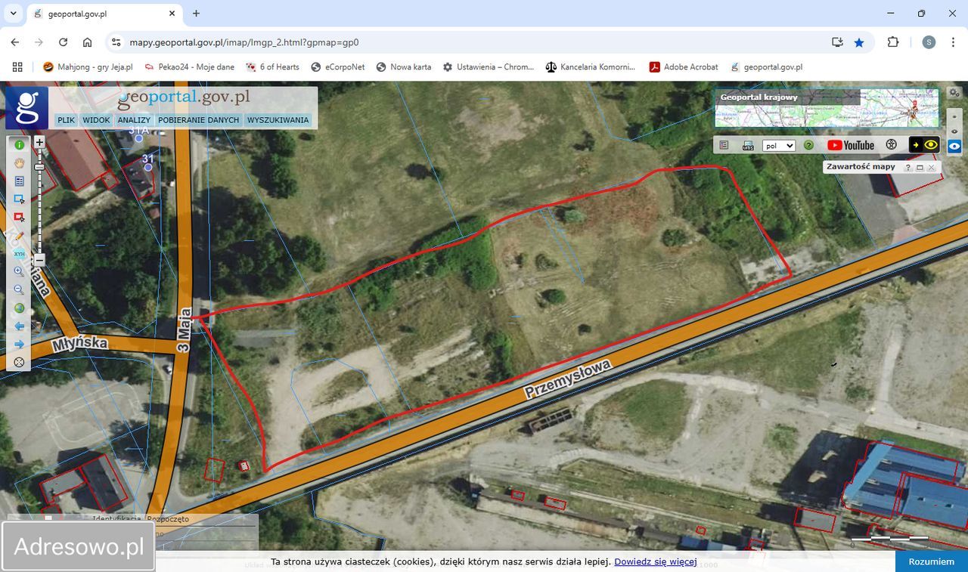Click the magnifier zoom-out tool
The image size is (968, 572).
[19, 290]
